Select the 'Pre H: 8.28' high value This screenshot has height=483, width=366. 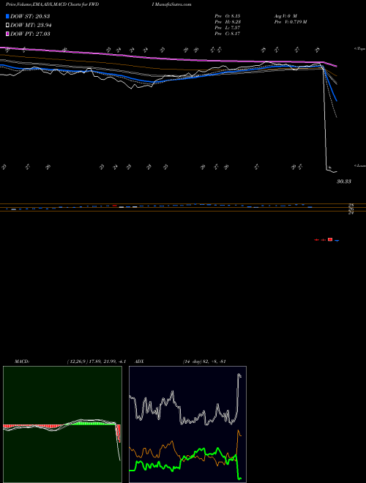click(228, 22)
